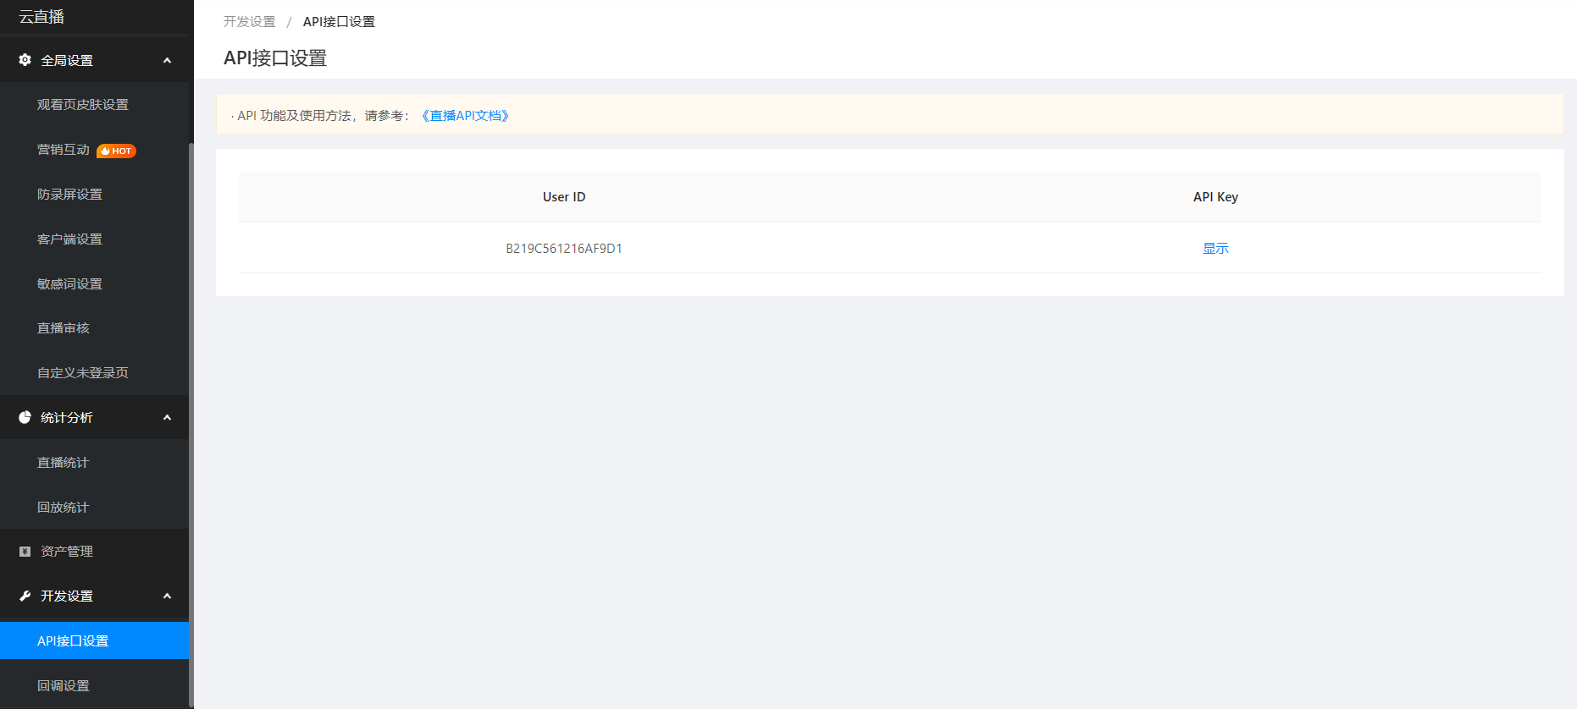The image size is (1577, 709).
Task: Click the User ID column header
Action: 564,196
